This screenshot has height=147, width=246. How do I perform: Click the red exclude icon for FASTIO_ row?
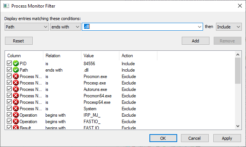click(x=16, y=121)
